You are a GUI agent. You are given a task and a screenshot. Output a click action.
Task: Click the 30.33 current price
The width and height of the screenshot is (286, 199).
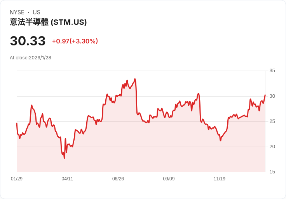[28, 41]
